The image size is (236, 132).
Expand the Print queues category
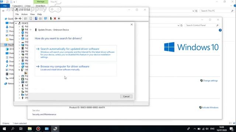[x=19, y=76]
